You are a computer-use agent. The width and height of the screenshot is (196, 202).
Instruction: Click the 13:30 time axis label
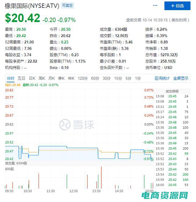[x=96, y=191]
